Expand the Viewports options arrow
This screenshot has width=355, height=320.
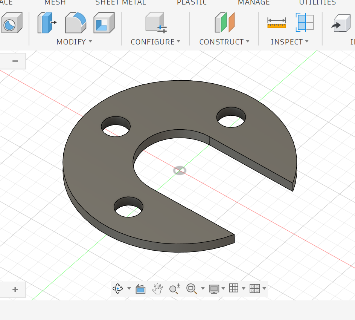[264, 288]
